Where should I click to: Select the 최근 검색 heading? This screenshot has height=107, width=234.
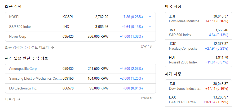tap(13, 7)
